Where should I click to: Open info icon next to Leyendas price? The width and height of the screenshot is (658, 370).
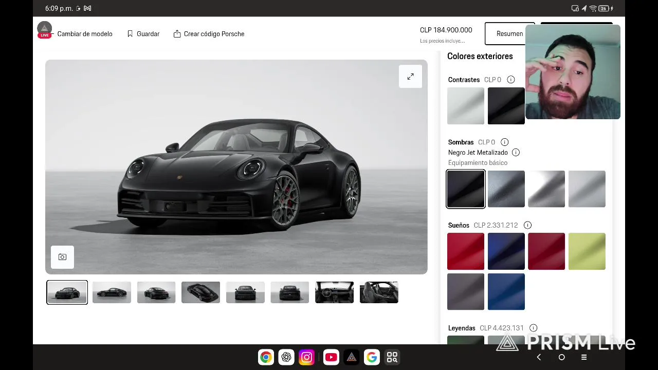tap(534, 328)
